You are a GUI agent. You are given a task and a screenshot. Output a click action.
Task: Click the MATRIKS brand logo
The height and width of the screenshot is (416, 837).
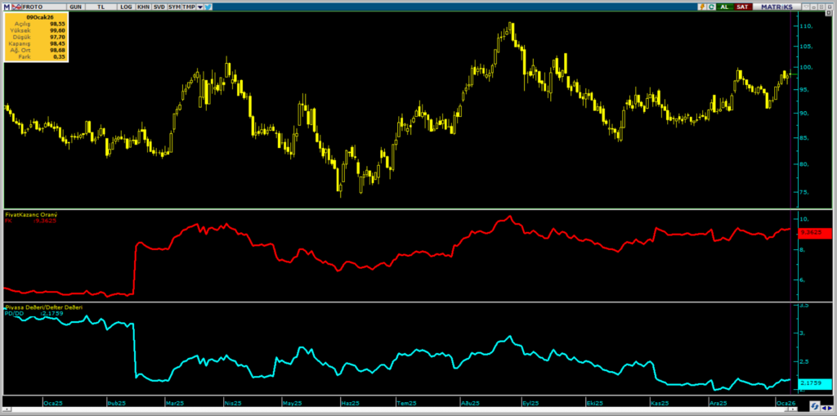pos(776,6)
